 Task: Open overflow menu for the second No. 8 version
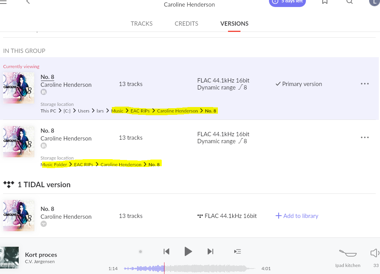[365, 137]
